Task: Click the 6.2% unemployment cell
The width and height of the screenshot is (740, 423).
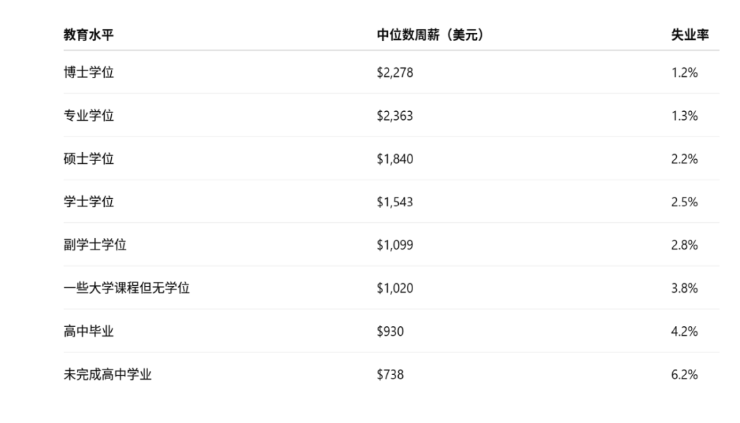Action: click(684, 374)
